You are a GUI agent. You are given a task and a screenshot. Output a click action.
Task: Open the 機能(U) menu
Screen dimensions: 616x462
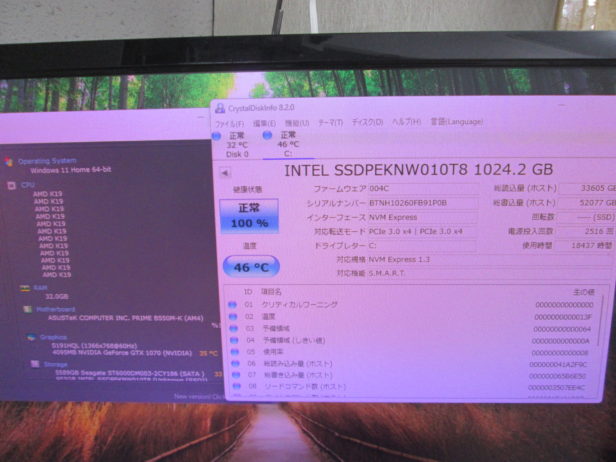297,123
